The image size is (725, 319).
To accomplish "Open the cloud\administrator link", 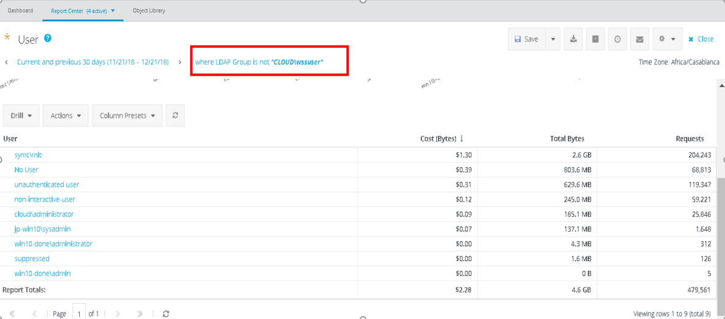I will click(x=44, y=215).
